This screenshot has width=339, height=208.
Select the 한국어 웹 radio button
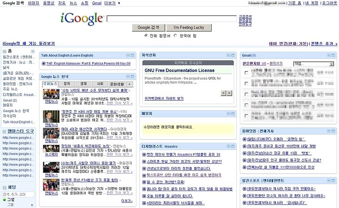tap(175, 35)
